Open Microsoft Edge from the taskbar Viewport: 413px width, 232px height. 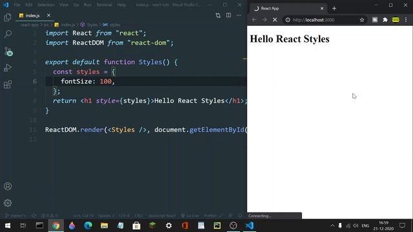pyautogui.click(x=88, y=226)
